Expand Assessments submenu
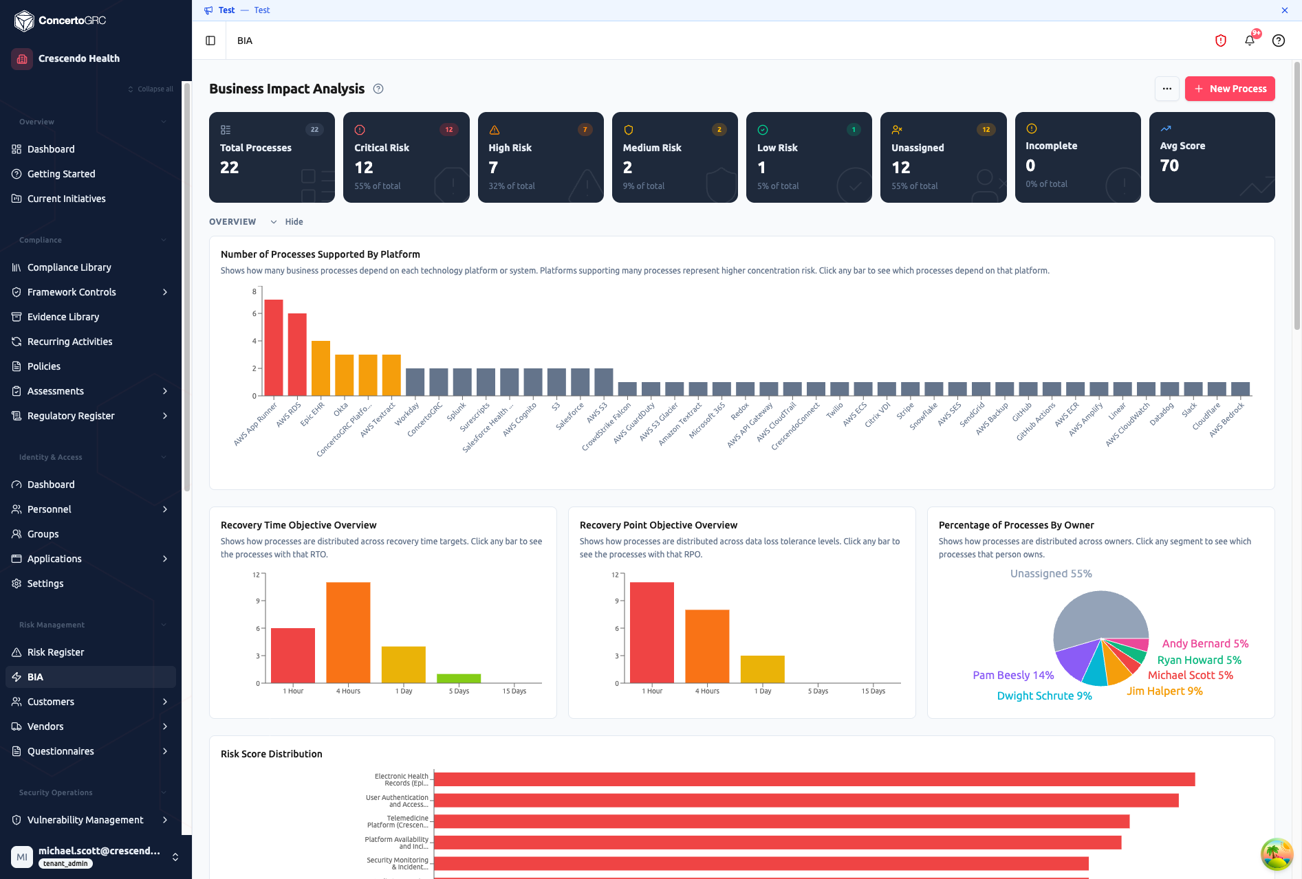This screenshot has width=1302, height=879. point(165,391)
